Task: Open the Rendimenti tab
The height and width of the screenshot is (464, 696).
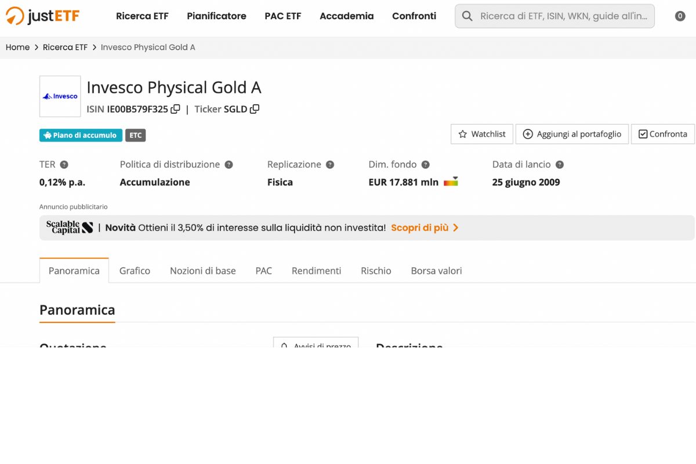Action: (x=316, y=271)
